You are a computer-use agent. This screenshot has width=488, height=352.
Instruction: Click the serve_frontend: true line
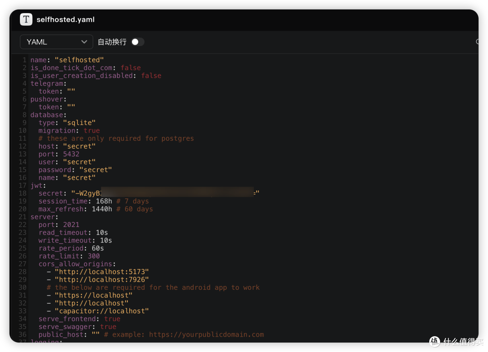pyautogui.click(x=80, y=319)
